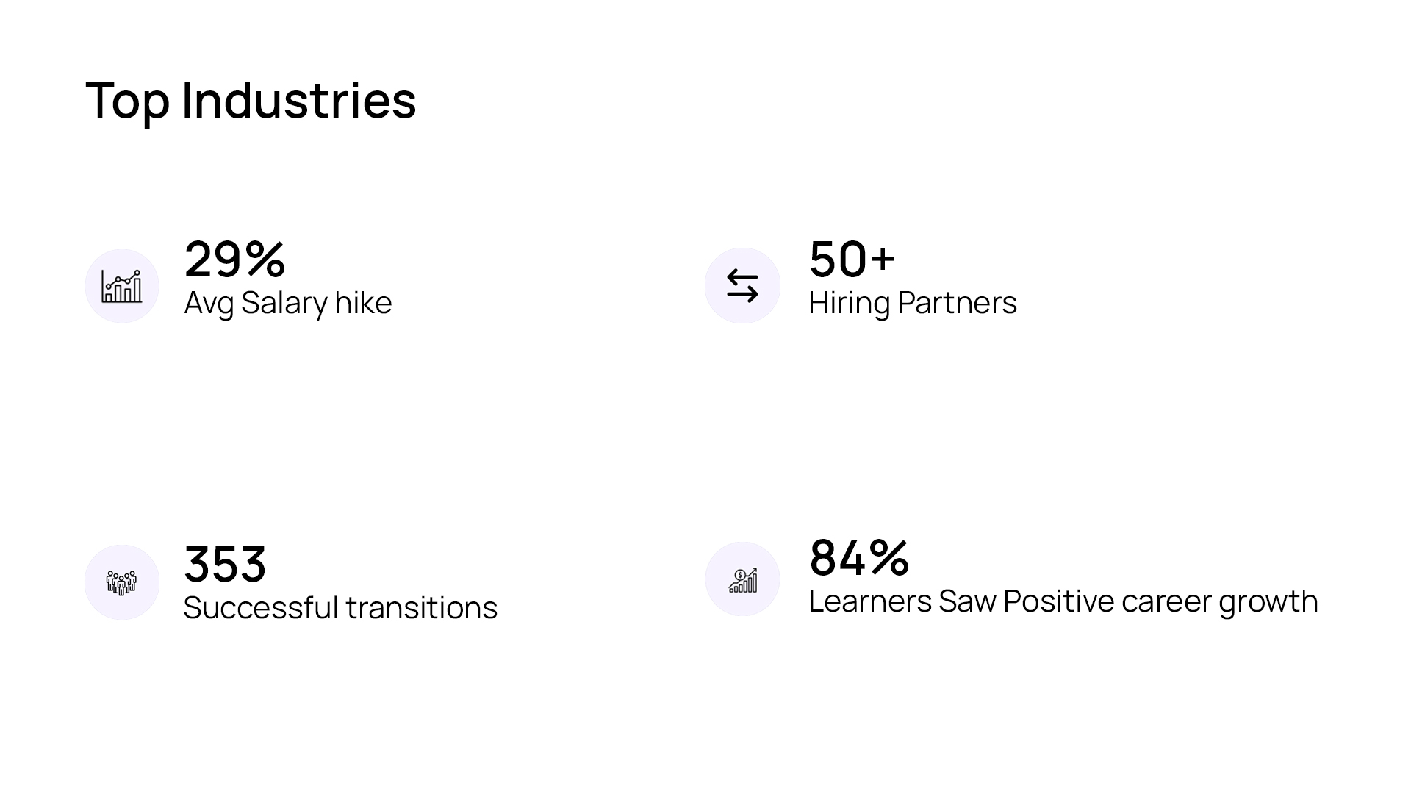This screenshot has height=794, width=1411.
Task: Click the 'Top Industries' heading
Action: click(x=251, y=100)
